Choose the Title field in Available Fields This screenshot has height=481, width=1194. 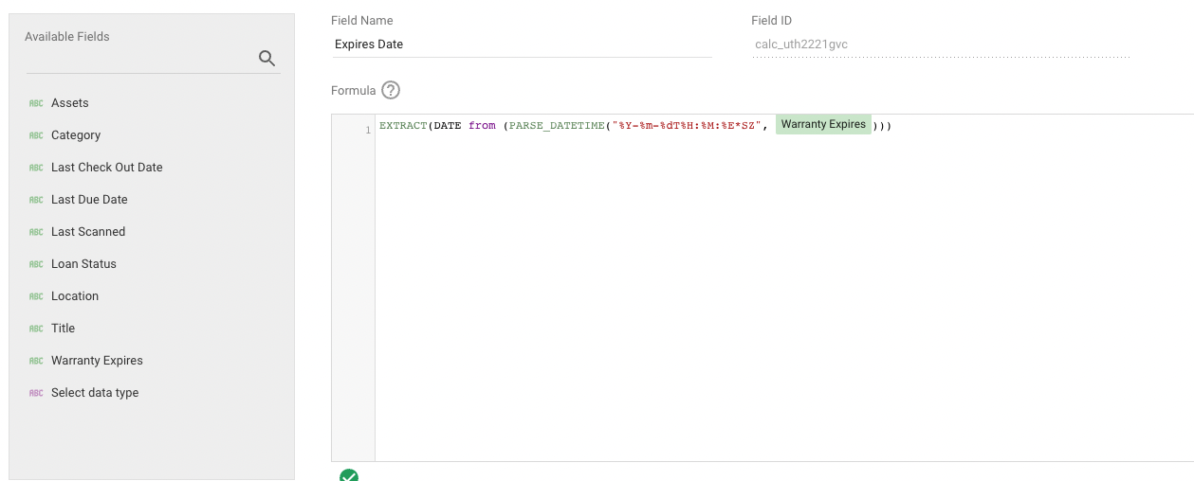coord(63,329)
